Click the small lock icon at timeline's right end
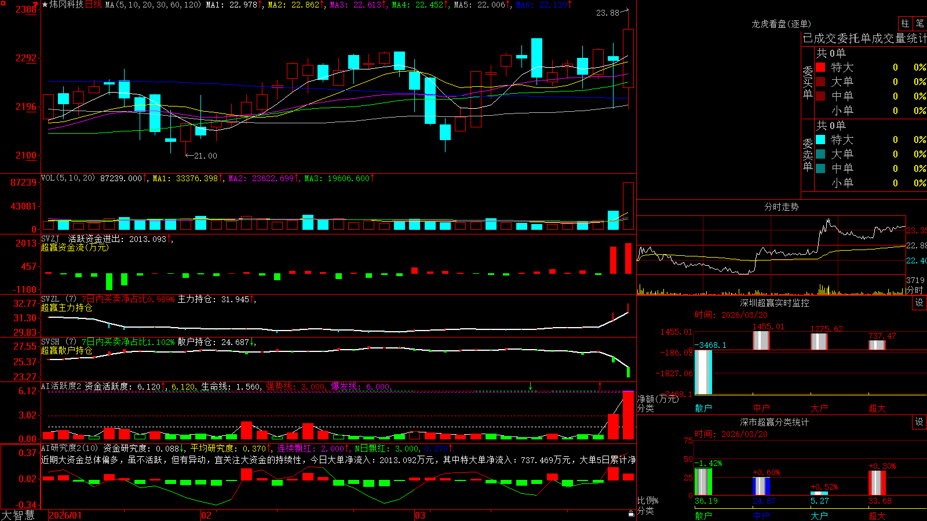The image size is (927, 521). (x=632, y=514)
